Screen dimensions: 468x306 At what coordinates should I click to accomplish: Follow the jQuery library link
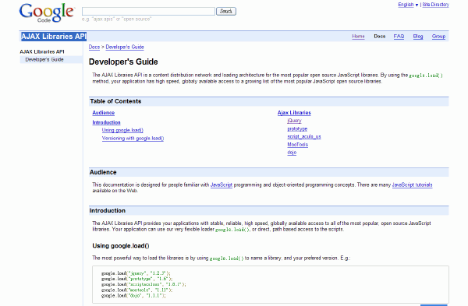click(294, 121)
